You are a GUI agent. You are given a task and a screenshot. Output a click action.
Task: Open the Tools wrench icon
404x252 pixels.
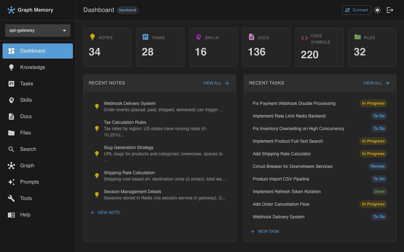point(11,198)
